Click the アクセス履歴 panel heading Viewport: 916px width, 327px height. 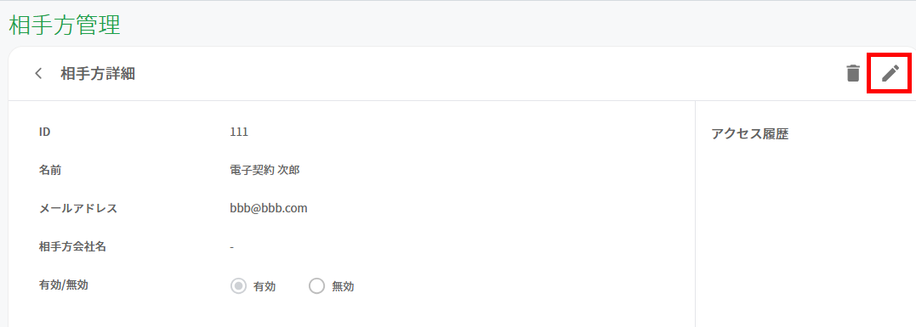point(750,134)
